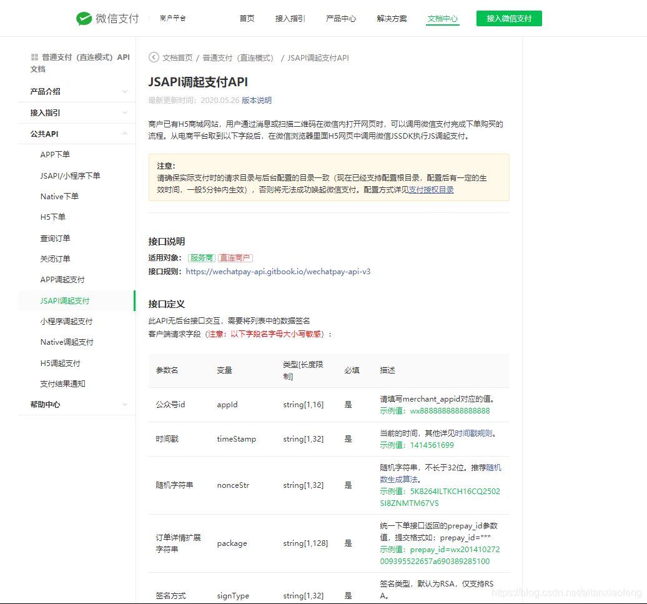This screenshot has width=647, height=604.
Task: Select the 服务商 tag
Action: coord(201,257)
